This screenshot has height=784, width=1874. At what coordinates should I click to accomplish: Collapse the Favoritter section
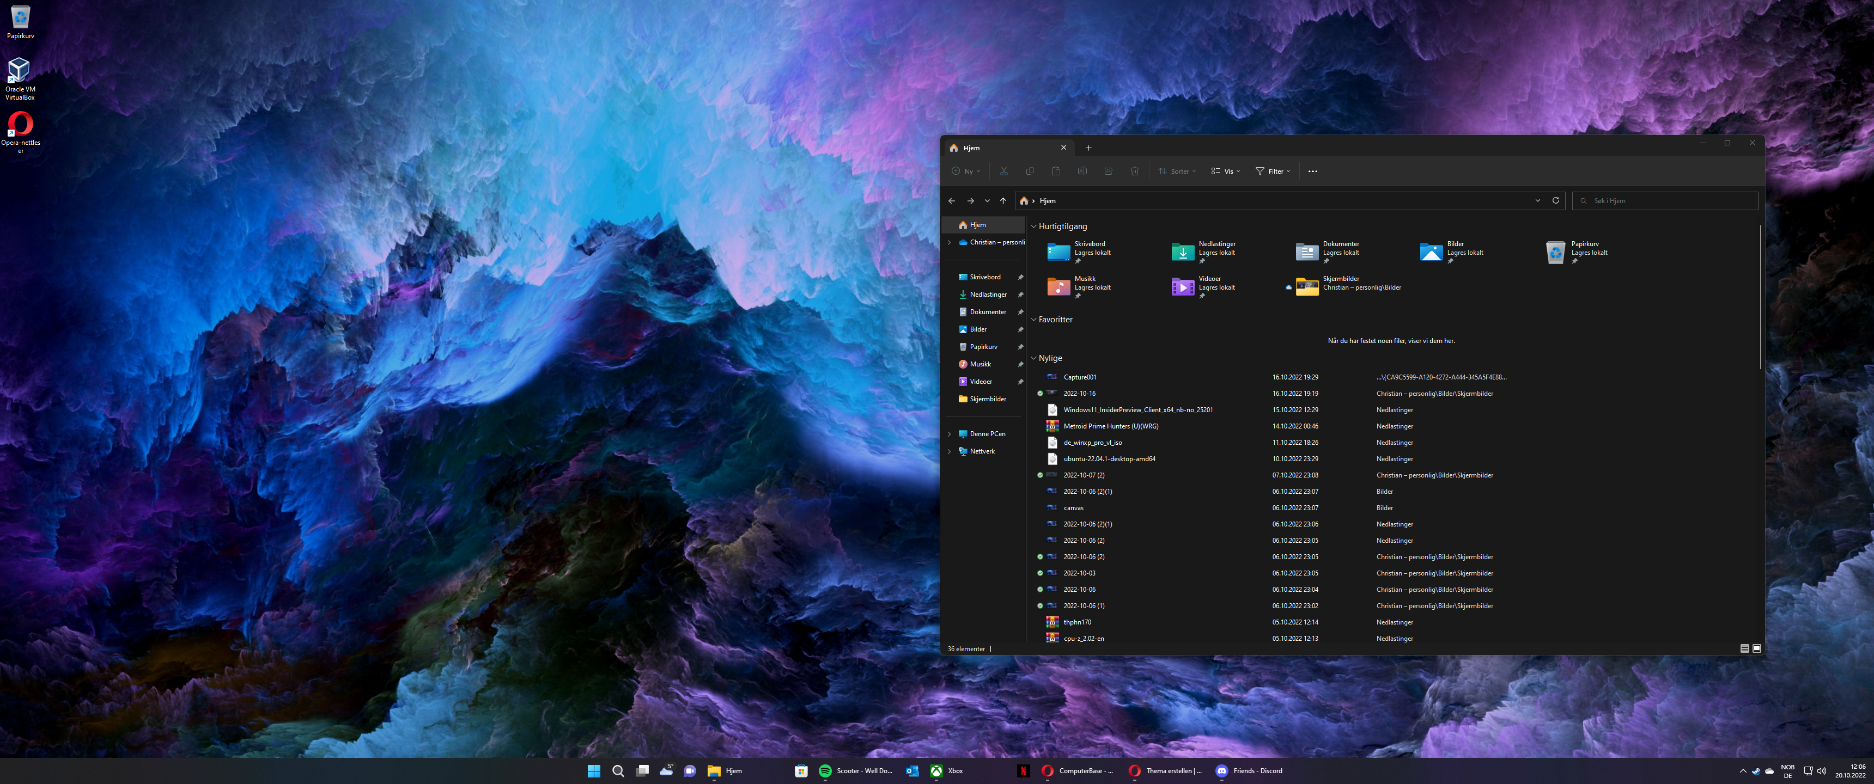coord(1034,320)
